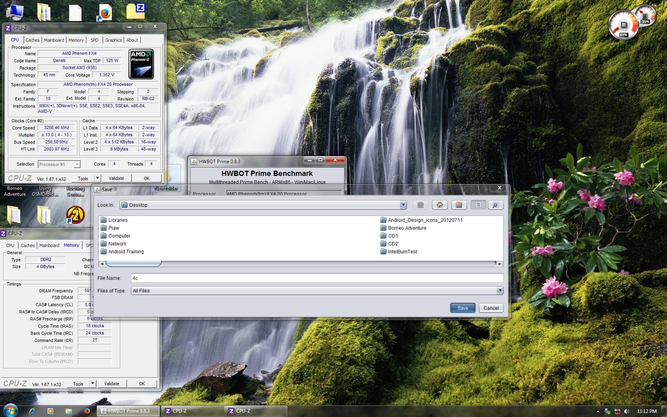Open Graphics tab in top CPU-Z window
This screenshot has width=667, height=417.
point(113,40)
